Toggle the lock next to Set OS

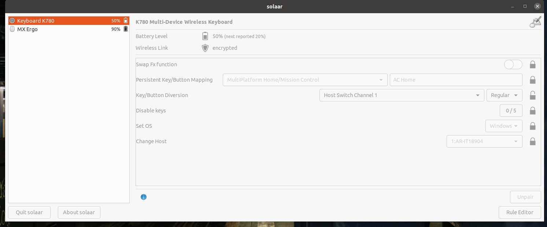point(533,126)
